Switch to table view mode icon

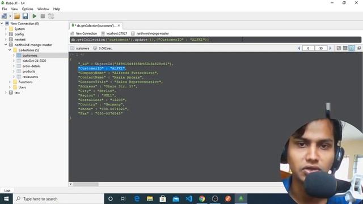pyautogui.click(x=345, y=48)
